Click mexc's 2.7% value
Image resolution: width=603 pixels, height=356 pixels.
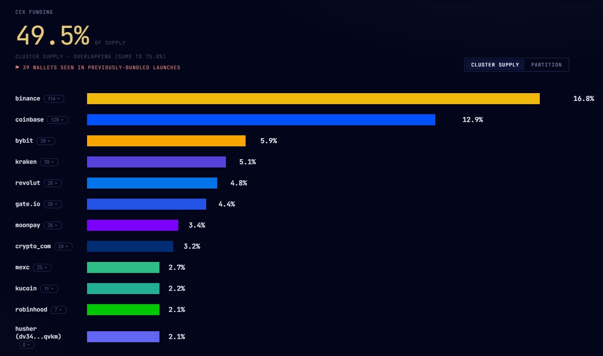[x=177, y=267]
